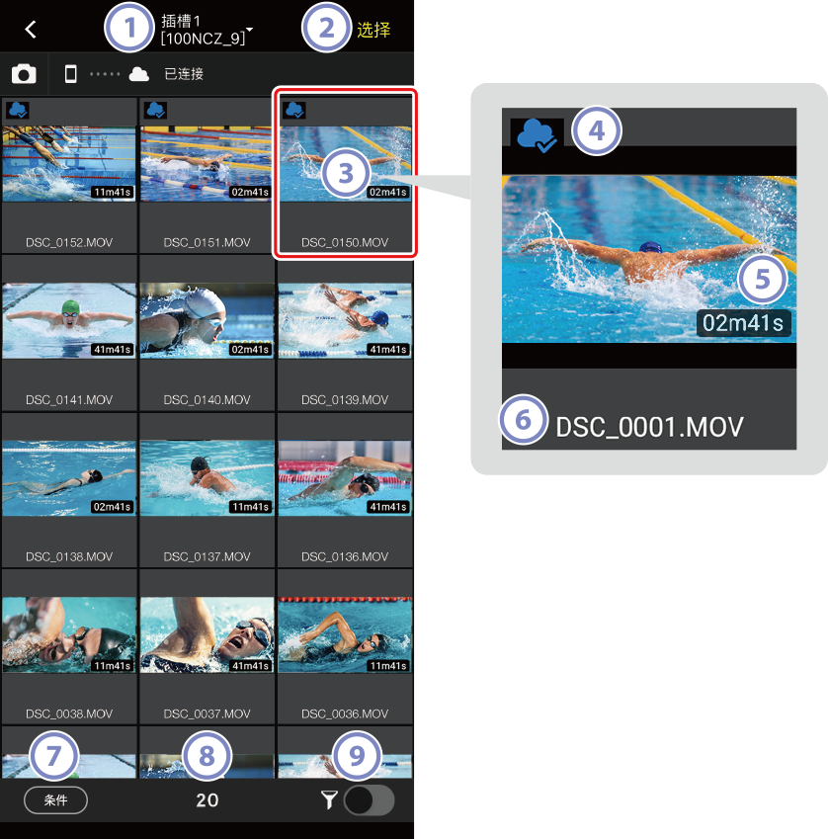Tap the cloud-uploaded badge on DSC_0152.MOV
Screen dimensions: 828x839
(18, 111)
